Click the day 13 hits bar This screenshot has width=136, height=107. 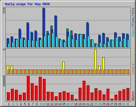pos(55,31)
